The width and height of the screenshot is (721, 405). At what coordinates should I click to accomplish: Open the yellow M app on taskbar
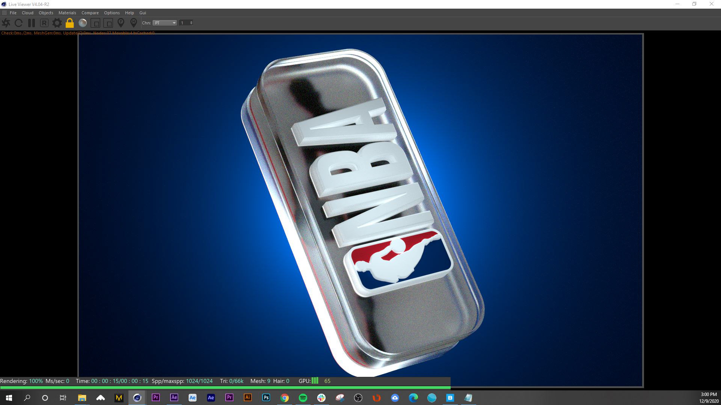(119, 397)
